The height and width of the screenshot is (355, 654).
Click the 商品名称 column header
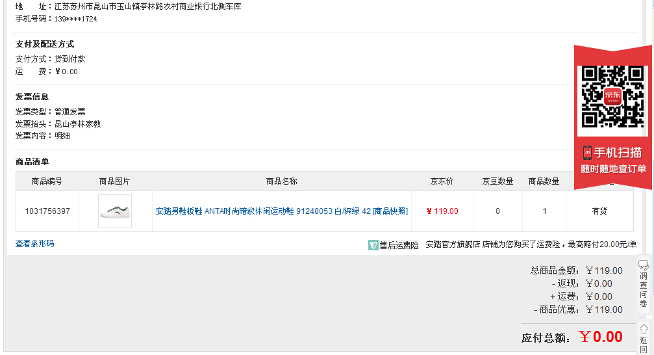281,181
